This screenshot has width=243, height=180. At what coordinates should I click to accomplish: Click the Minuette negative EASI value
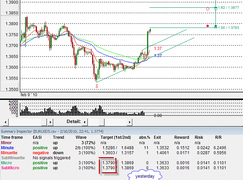41,153
